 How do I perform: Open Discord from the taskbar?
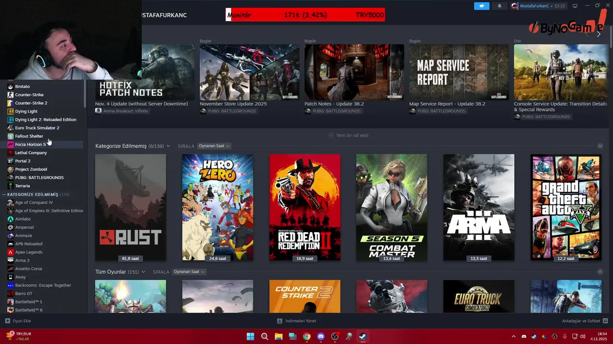(321, 336)
